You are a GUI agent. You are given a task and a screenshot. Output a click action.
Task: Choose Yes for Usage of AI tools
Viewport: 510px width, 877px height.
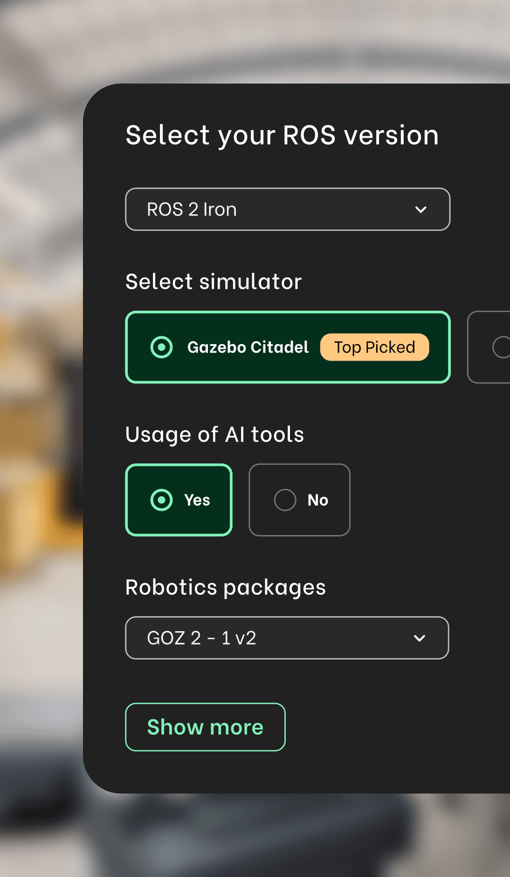pyautogui.click(x=179, y=500)
